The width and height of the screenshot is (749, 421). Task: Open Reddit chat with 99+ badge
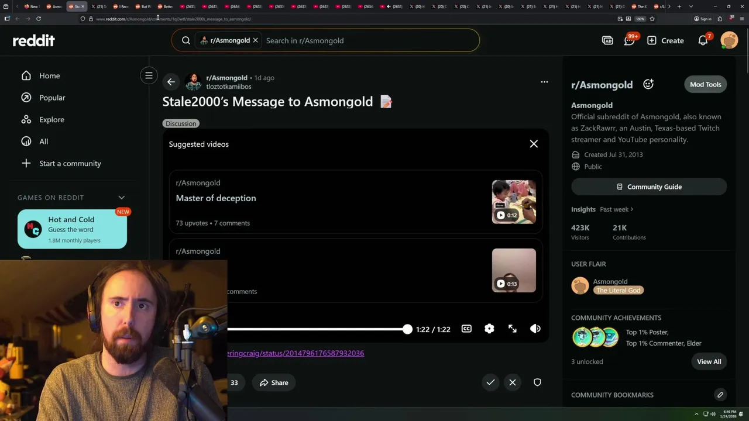630,40
